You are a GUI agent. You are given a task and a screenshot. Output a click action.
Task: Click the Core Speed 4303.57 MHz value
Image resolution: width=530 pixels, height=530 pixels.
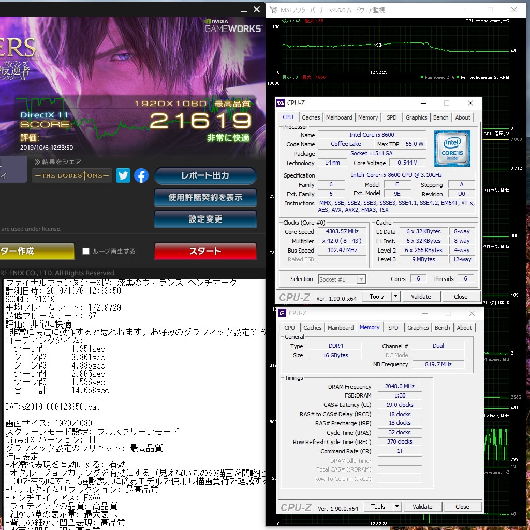pos(342,231)
